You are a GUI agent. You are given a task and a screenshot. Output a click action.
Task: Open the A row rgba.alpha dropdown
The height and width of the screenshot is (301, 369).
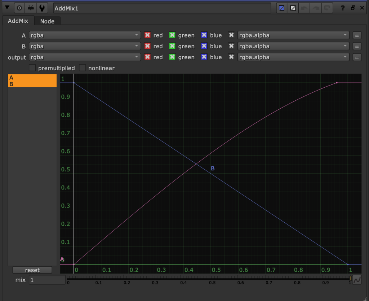click(293, 35)
